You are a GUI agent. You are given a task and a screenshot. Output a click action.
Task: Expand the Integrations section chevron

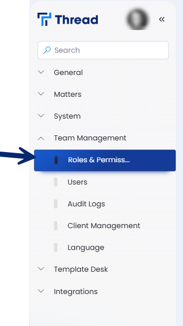(41, 291)
